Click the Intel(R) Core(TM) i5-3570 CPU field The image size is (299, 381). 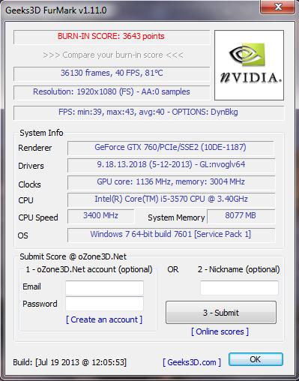tap(171, 199)
